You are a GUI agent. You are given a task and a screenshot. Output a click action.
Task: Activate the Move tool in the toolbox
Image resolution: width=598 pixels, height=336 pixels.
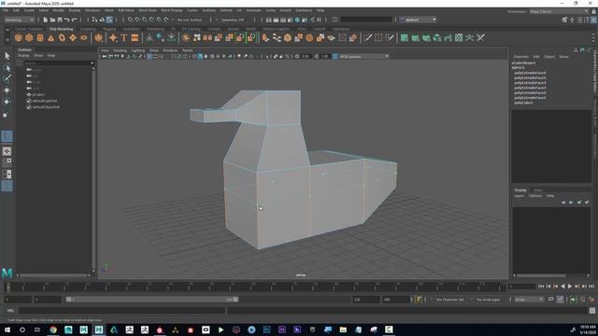pos(7,91)
